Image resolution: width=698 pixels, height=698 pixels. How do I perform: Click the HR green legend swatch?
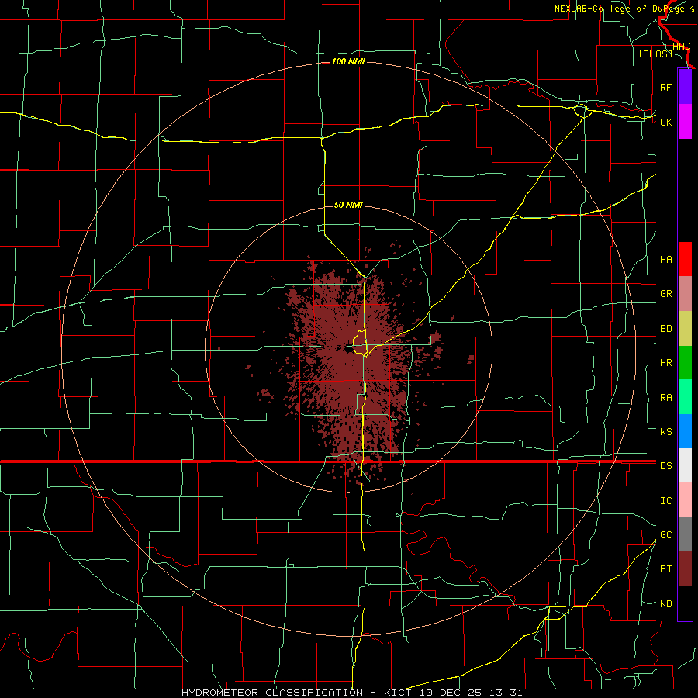(685, 363)
